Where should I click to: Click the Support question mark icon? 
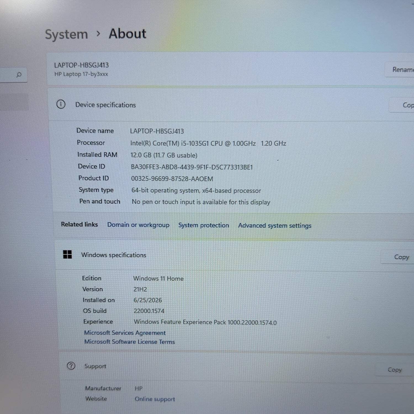pos(71,366)
